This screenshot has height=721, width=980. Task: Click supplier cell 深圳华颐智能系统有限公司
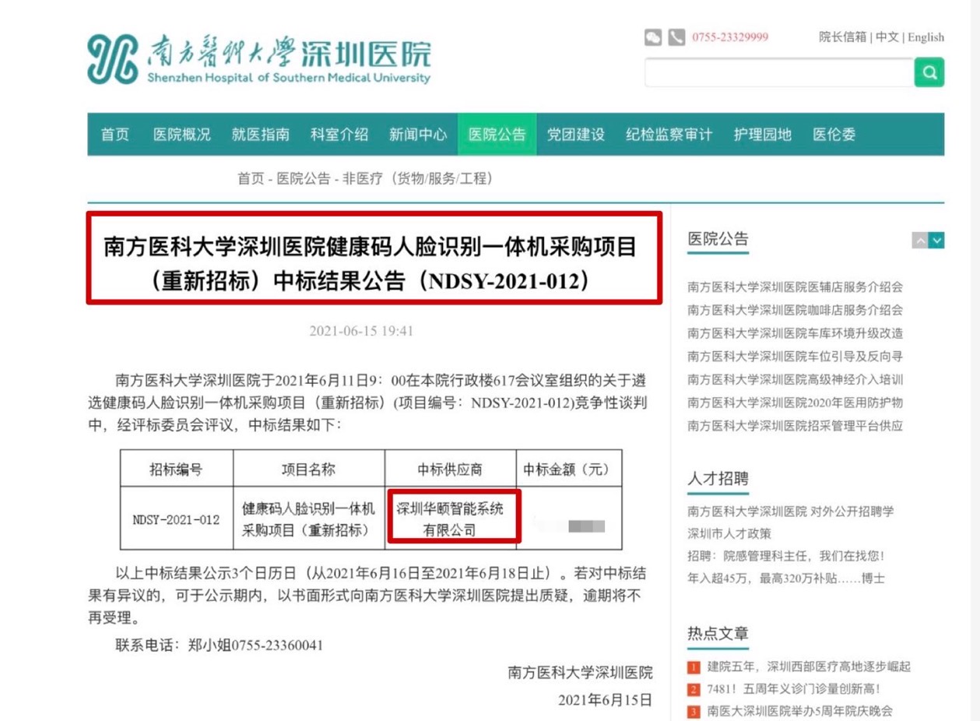[450, 519]
